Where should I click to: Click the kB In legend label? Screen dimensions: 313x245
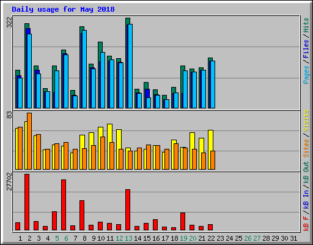(306, 199)
